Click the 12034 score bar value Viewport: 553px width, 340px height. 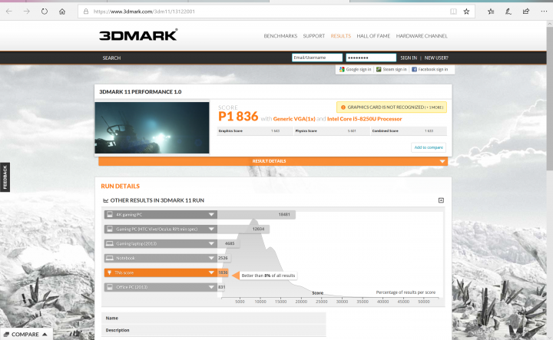tap(258, 229)
